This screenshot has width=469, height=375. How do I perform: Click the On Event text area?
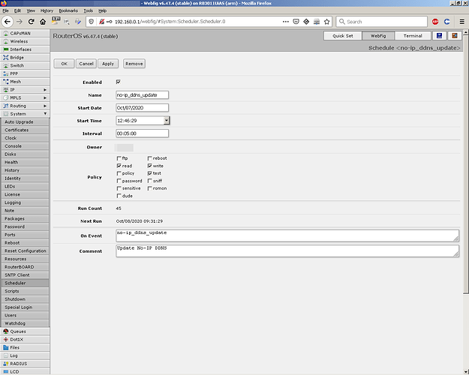point(287,235)
